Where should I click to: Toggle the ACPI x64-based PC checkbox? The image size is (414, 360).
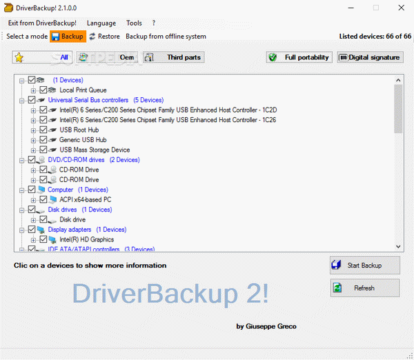click(43, 199)
